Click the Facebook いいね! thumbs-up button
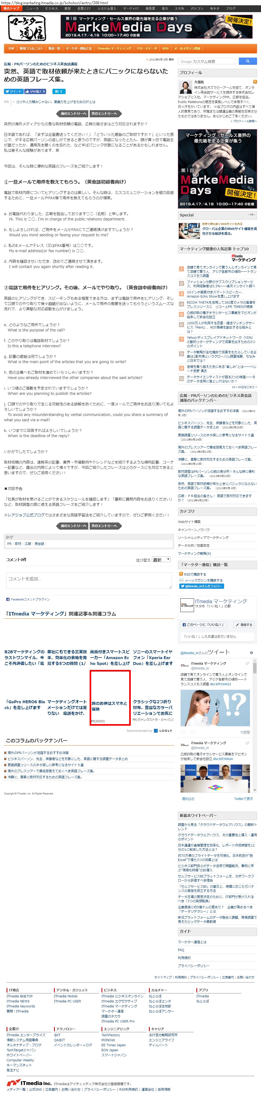261x1097 pixels. pos(35,91)
